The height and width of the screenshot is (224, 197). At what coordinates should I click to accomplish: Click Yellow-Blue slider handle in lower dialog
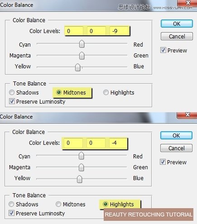tap(79, 179)
